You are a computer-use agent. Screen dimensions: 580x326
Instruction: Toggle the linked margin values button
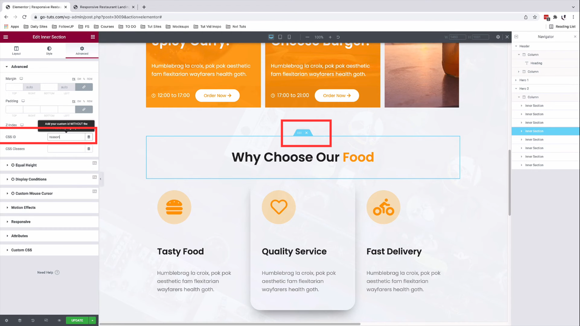pyautogui.click(x=84, y=87)
